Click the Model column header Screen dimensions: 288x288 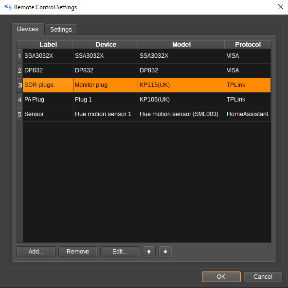tap(181, 45)
